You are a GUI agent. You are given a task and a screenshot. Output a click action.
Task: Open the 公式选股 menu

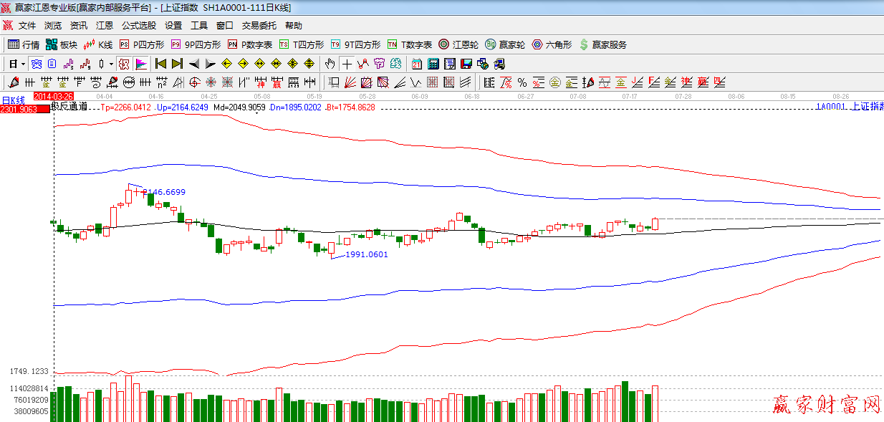coord(138,25)
